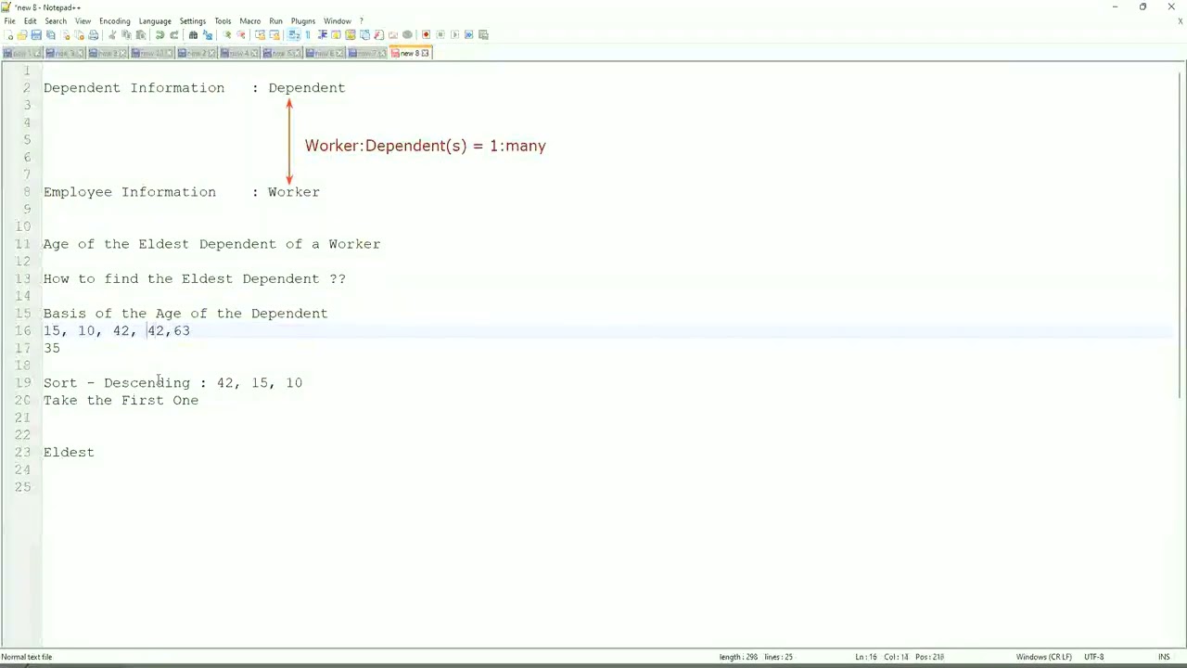Image resolution: width=1187 pixels, height=668 pixels.
Task: Click the Redo toolbar icon
Action: 173,35
